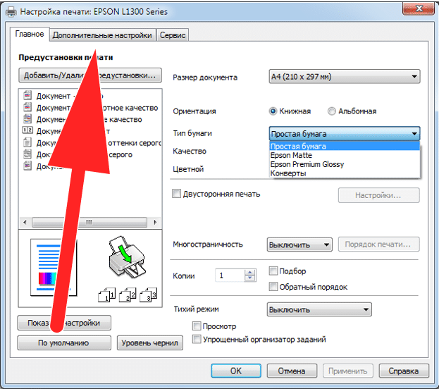Screen dimensions: 439x389
Task: Select the Альбомная orientation radio button
Action: tap(331, 111)
